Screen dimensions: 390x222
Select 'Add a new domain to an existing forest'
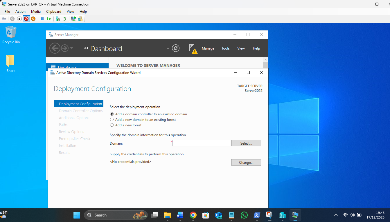point(112,120)
